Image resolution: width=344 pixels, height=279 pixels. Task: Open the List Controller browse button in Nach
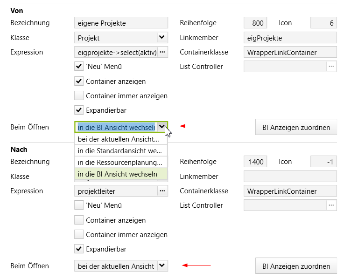(331, 205)
